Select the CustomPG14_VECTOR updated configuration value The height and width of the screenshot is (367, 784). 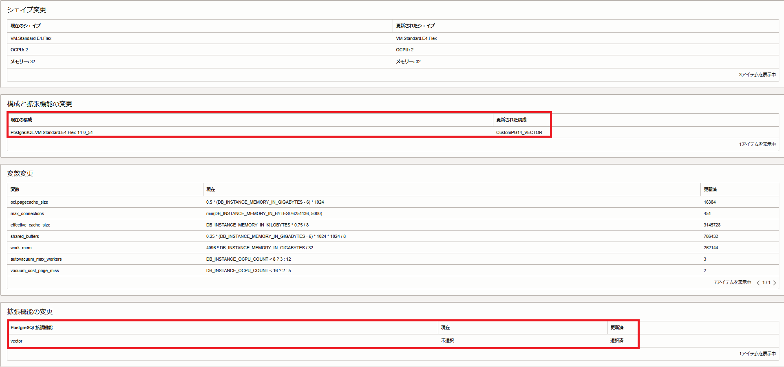click(x=519, y=132)
